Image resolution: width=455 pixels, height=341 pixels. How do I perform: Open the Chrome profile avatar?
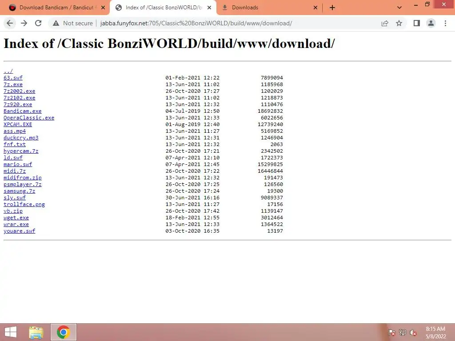pyautogui.click(x=431, y=23)
